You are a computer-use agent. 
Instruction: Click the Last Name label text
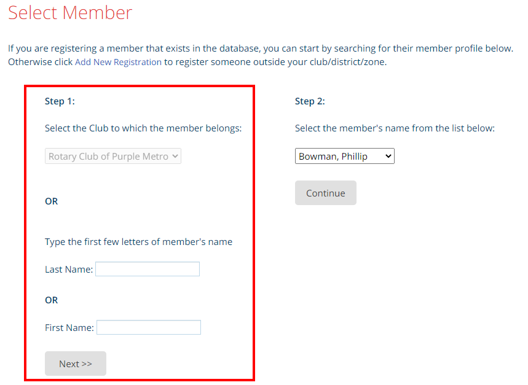pos(68,269)
